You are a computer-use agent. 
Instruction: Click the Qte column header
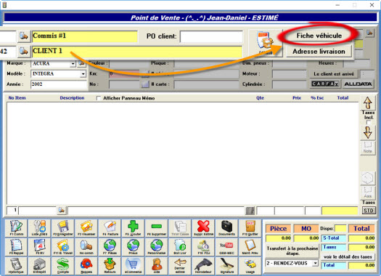point(260,98)
